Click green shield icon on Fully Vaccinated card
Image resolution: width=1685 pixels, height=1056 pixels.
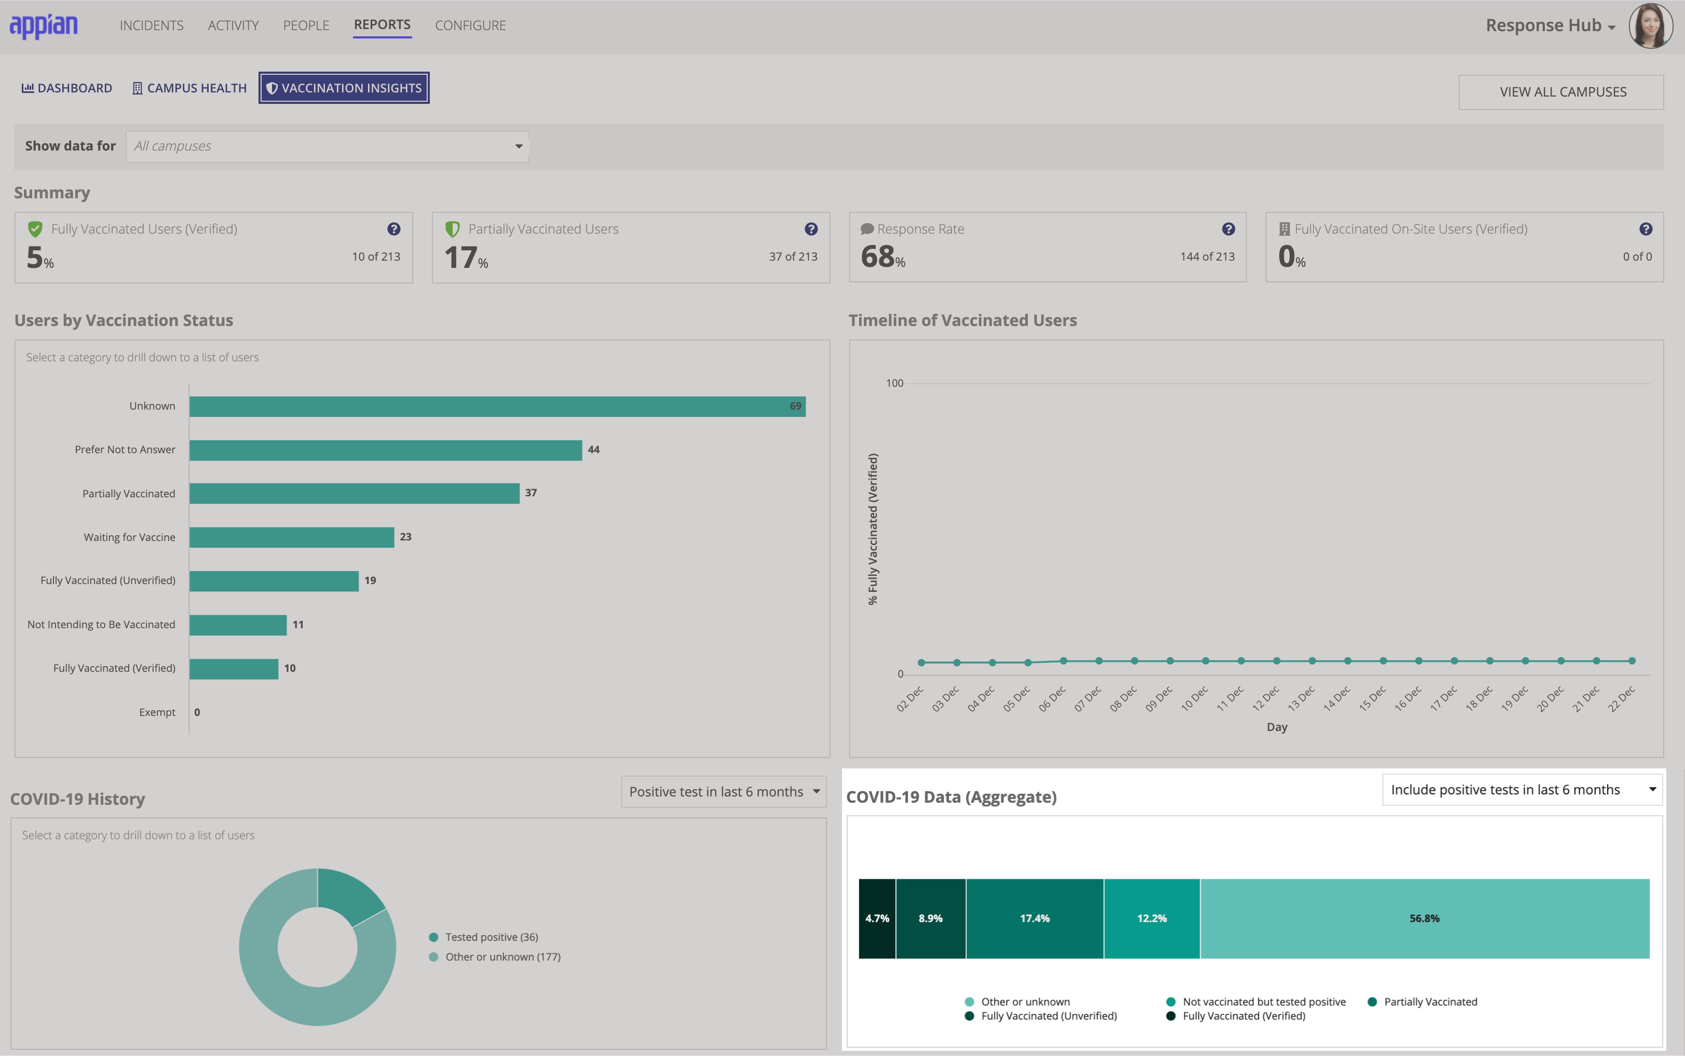pos(35,229)
